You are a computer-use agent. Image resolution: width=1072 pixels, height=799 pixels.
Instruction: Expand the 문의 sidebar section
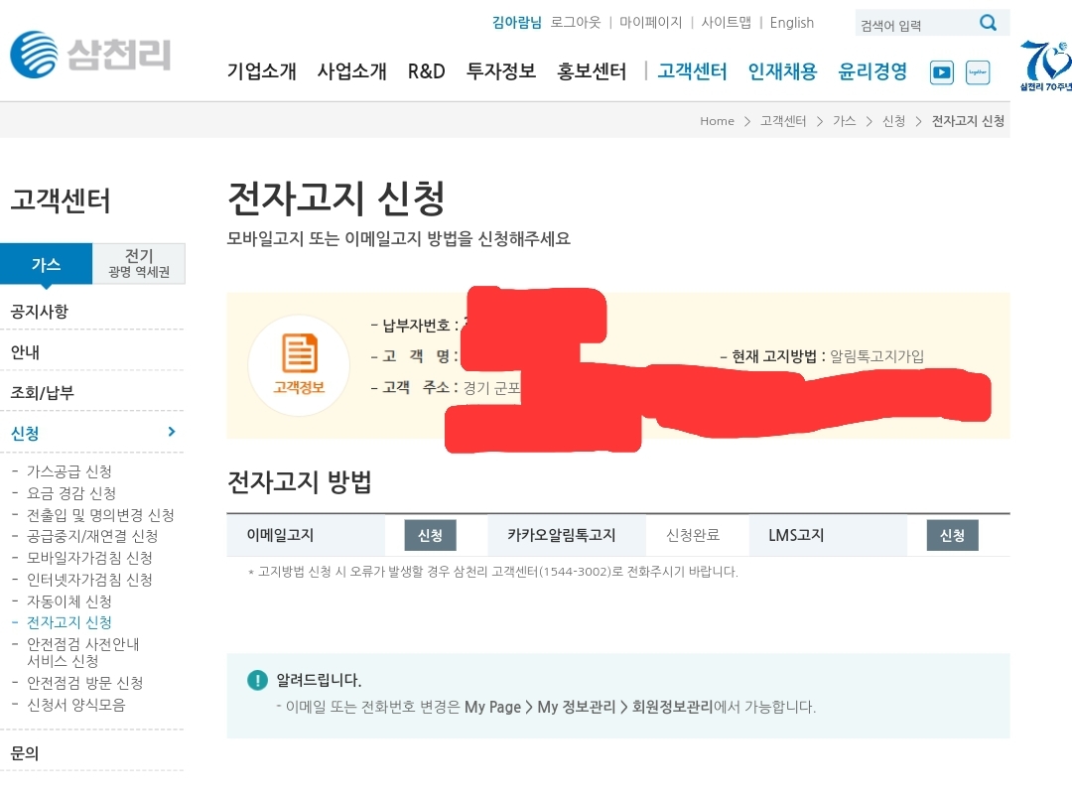(x=25, y=753)
